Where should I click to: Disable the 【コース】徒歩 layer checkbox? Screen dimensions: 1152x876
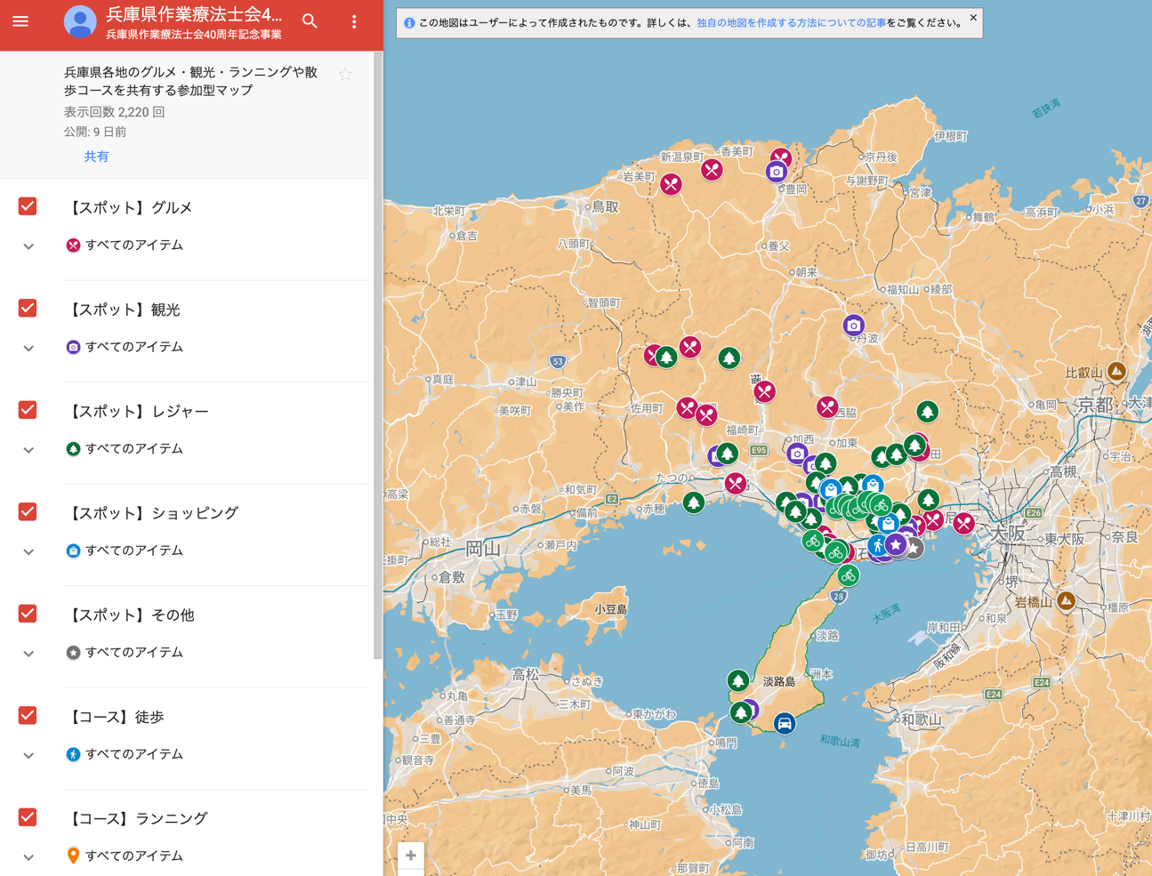tap(28, 715)
